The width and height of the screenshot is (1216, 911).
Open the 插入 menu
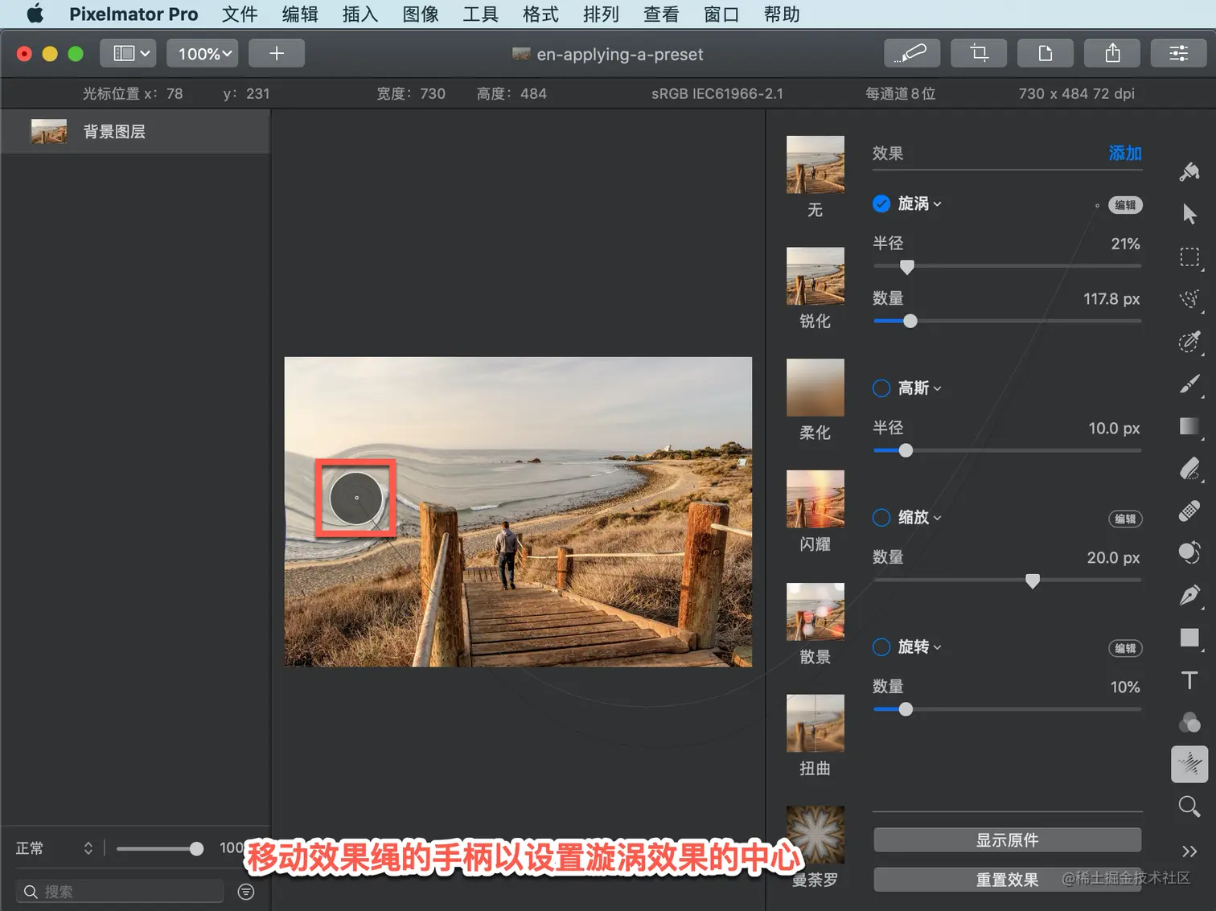[360, 14]
